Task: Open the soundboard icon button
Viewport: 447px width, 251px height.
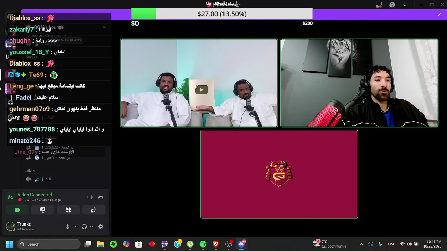Action: tap(94, 210)
